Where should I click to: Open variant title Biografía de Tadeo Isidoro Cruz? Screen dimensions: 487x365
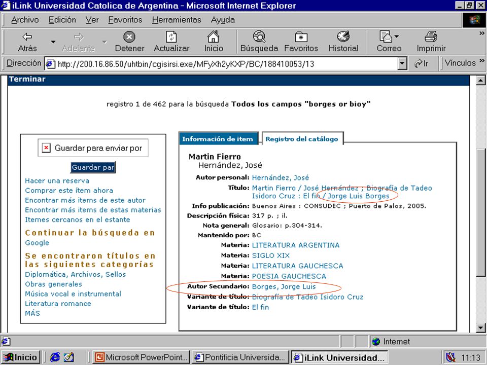[307, 297]
